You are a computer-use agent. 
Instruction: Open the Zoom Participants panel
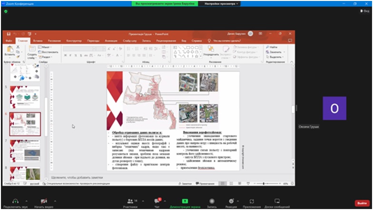[130, 201]
